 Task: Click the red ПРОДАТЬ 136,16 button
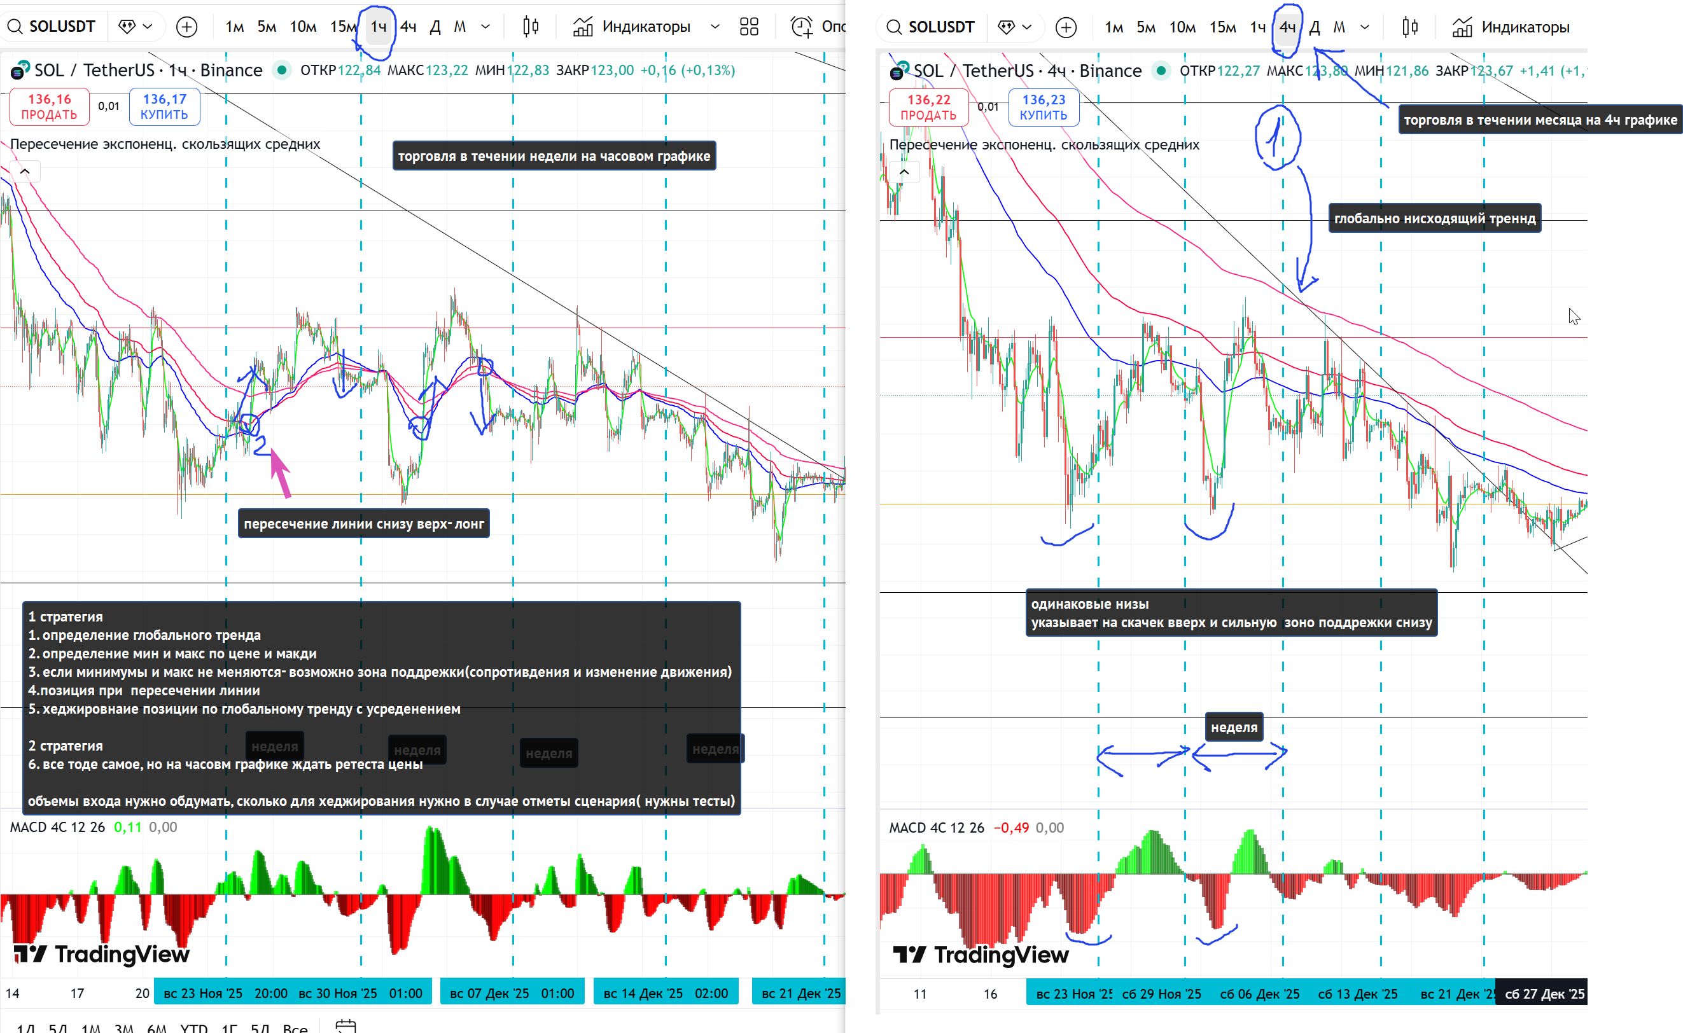point(49,107)
